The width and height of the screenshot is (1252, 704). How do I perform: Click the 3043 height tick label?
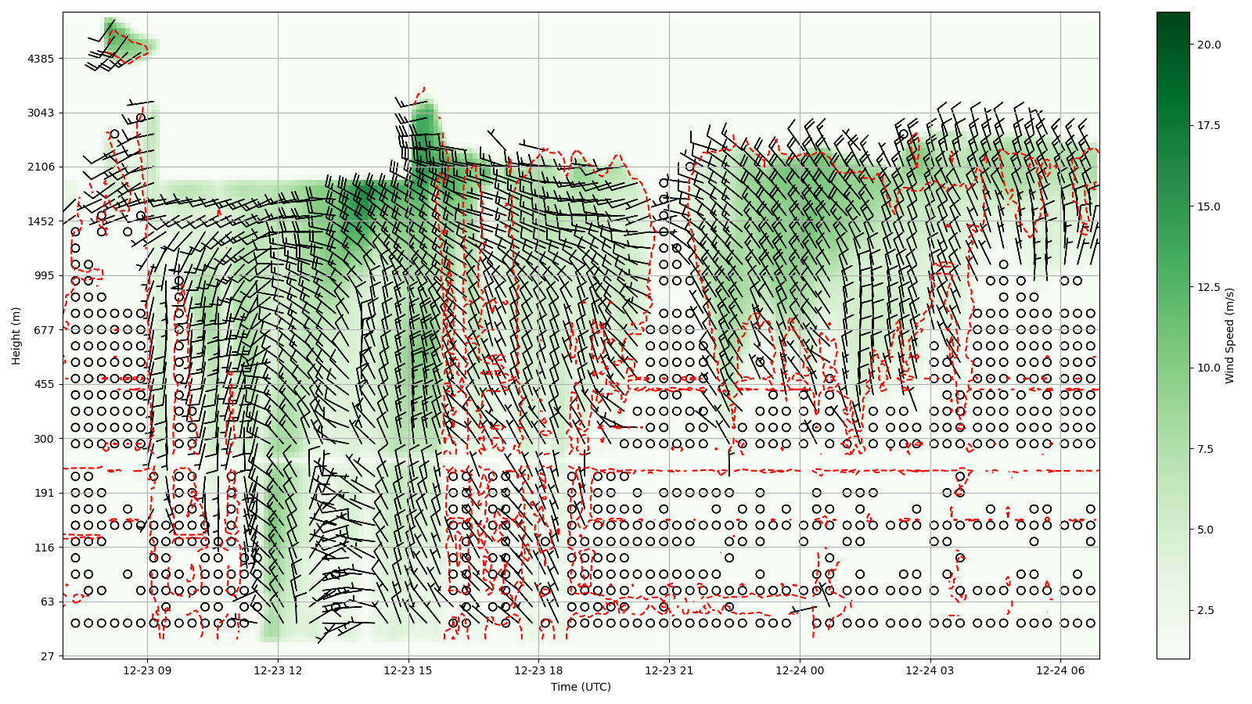[x=41, y=113]
